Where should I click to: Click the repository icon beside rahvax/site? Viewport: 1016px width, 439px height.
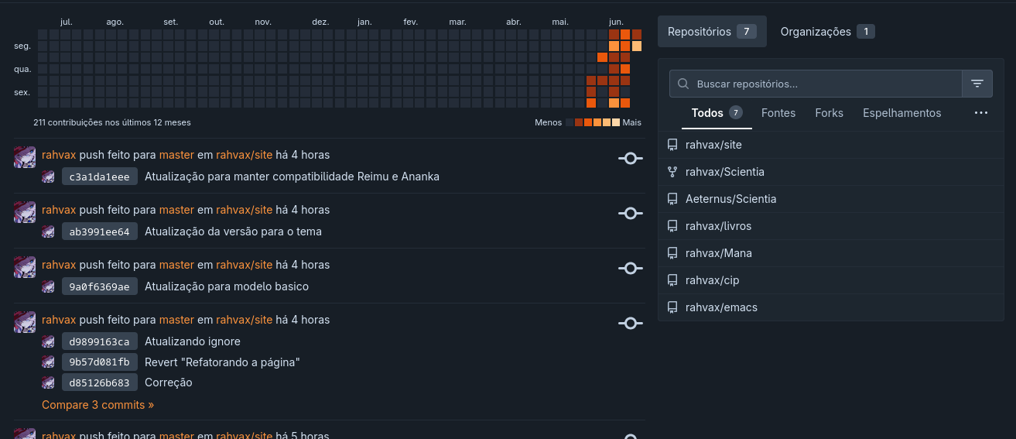coord(672,145)
